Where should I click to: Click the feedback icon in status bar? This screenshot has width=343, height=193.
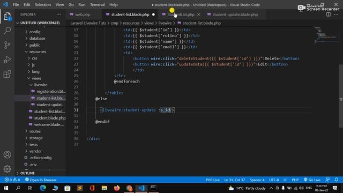coord(327,180)
